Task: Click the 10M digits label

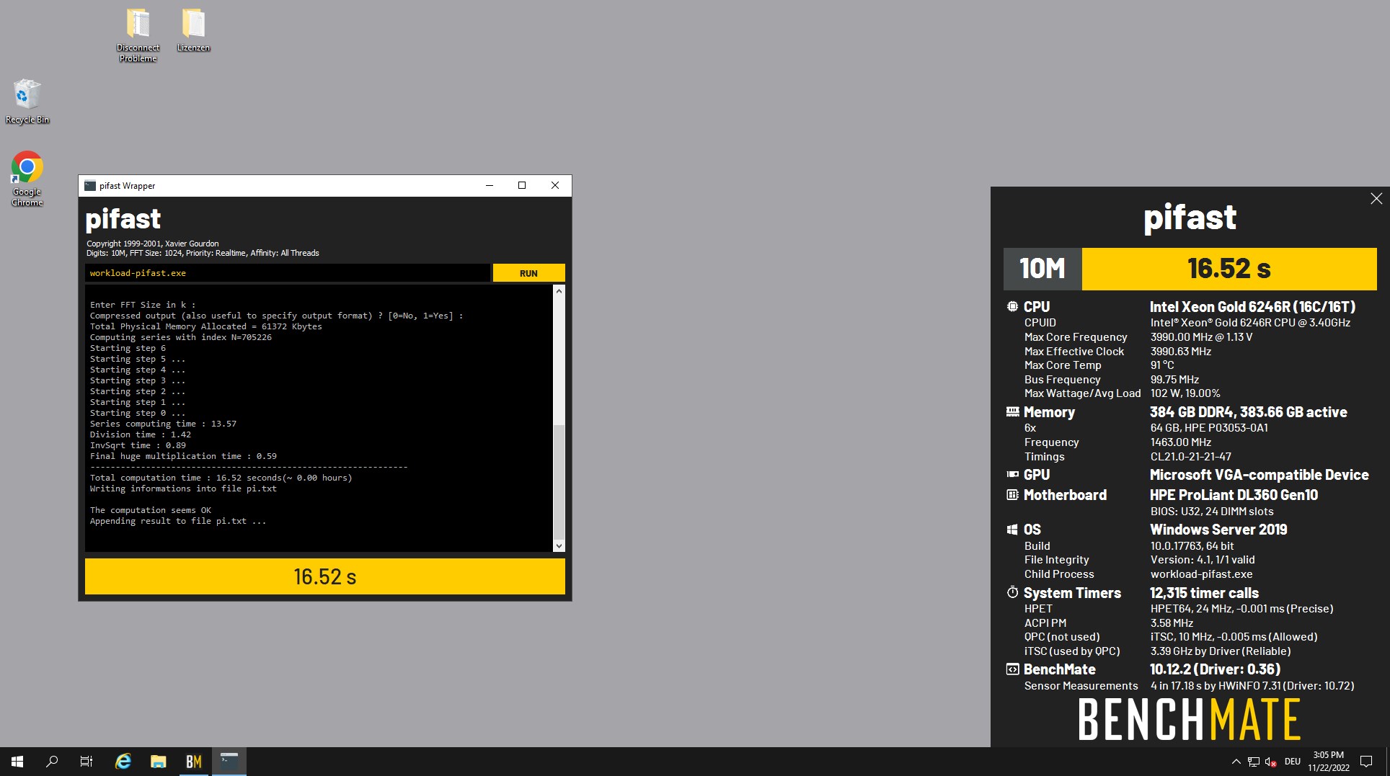Action: click(x=1042, y=269)
